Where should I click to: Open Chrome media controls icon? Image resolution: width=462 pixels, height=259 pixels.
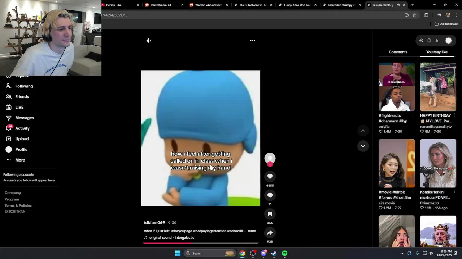point(439,15)
